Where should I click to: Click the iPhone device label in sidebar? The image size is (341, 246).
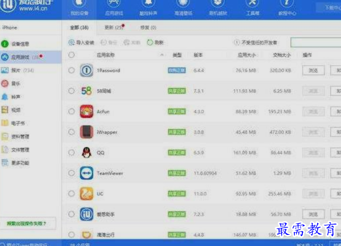[10, 28]
